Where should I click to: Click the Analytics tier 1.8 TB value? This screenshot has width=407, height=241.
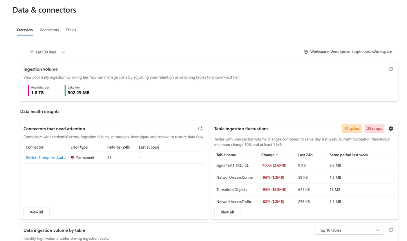click(37, 92)
